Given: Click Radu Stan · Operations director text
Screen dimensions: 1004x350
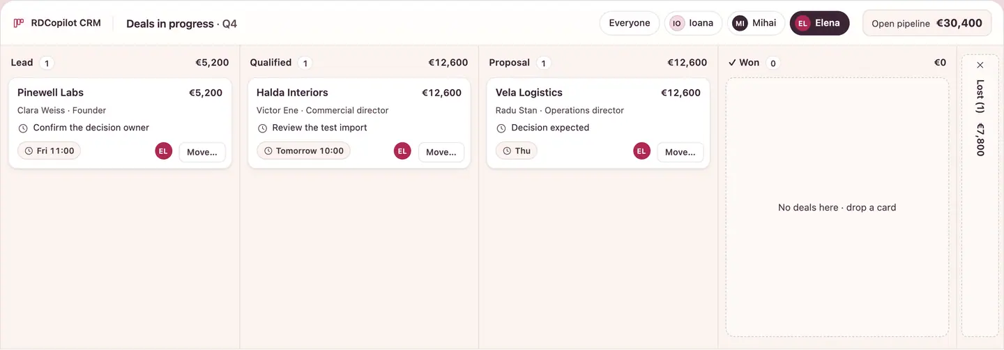Looking at the screenshot, I should [560, 110].
